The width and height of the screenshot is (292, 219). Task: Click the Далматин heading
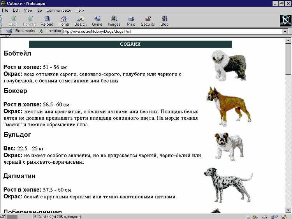(x=19, y=176)
